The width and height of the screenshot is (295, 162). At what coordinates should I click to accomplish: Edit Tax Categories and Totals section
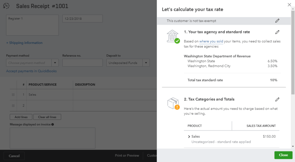tap(277, 99)
